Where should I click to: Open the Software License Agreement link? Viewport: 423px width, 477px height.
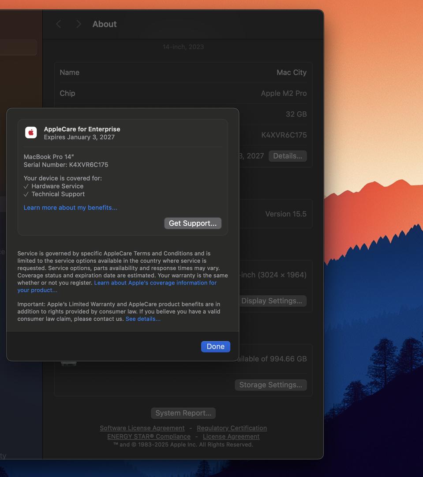[142, 428]
